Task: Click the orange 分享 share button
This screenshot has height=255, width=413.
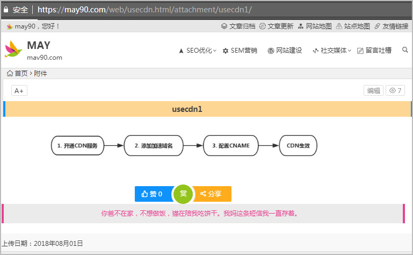Action: [212, 194]
